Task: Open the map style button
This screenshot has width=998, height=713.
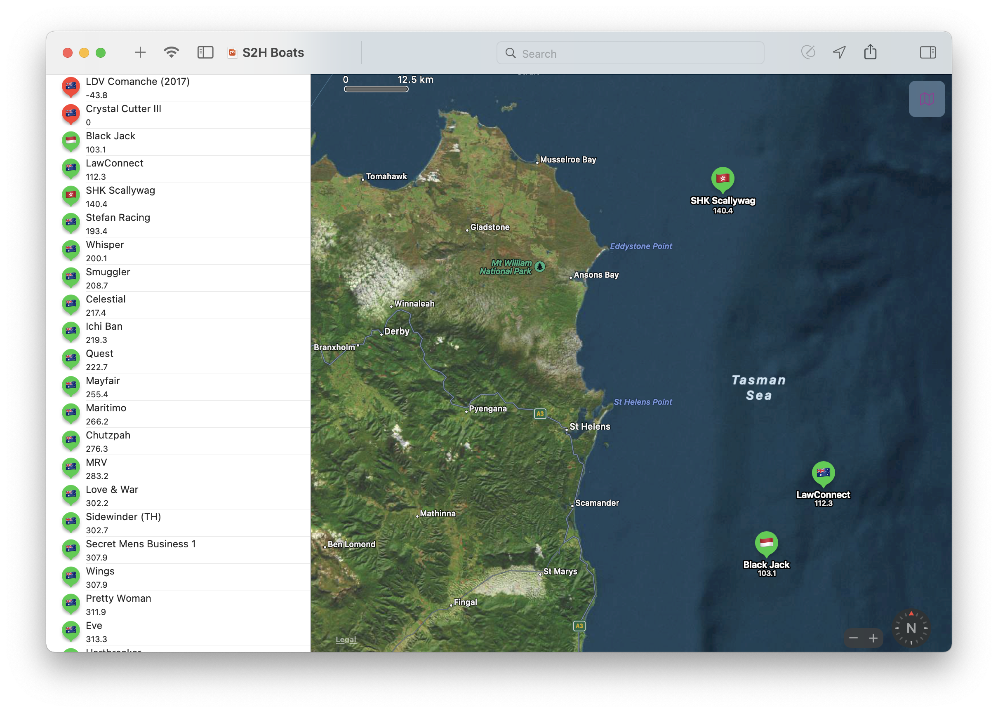Action: 926,99
